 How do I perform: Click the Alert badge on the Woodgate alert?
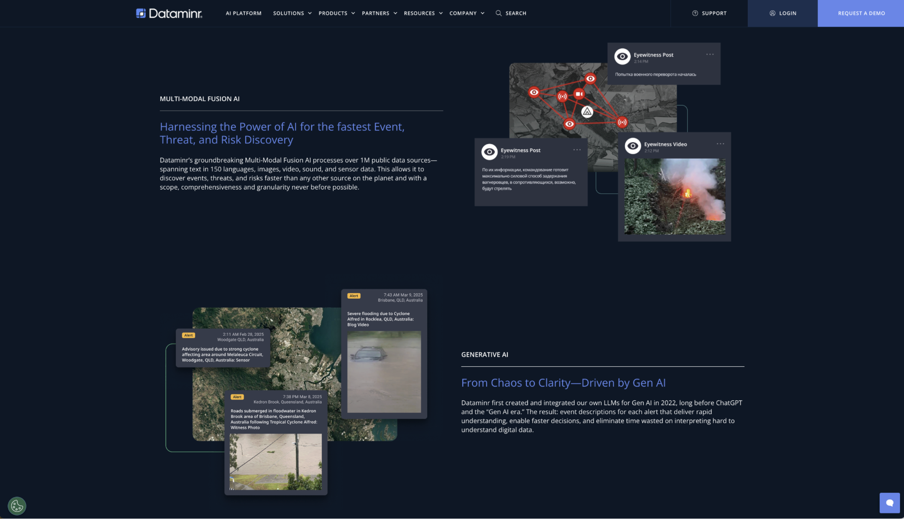[188, 335]
